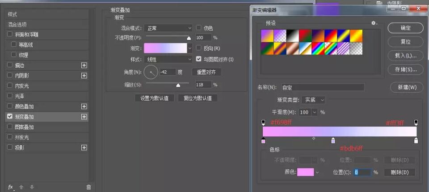Click the plus icon next to 投影
Image resolution: width=429 pixels, height=192 pixels.
click(84, 147)
